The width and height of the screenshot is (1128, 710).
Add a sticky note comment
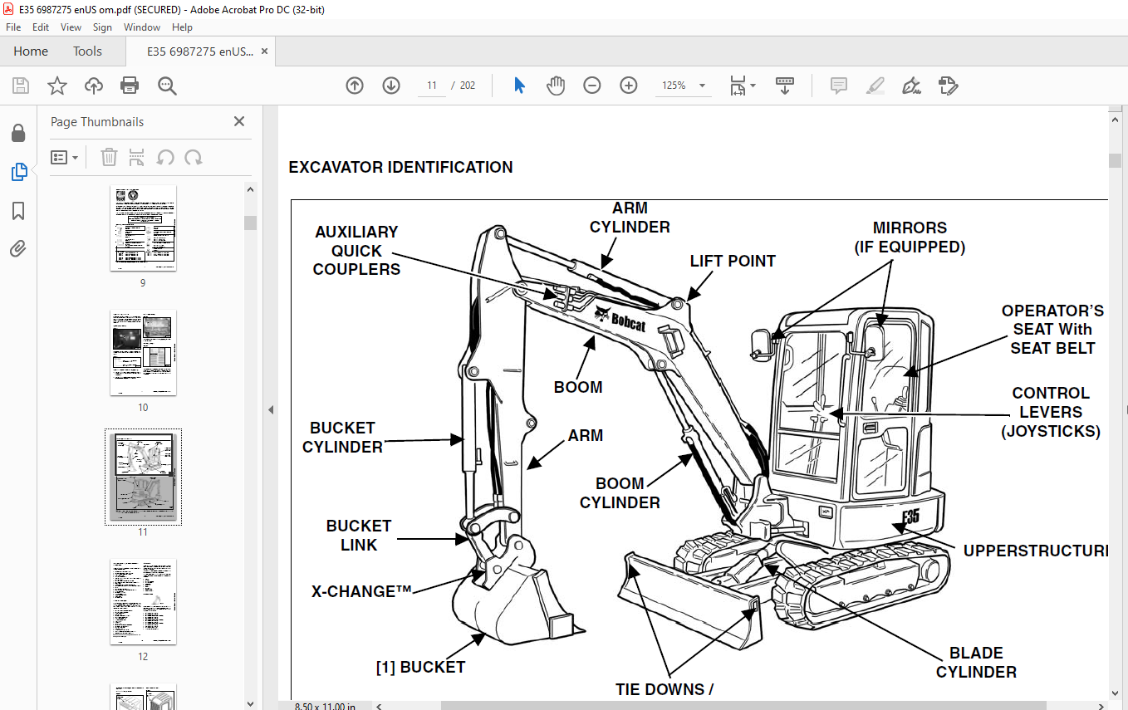click(839, 86)
